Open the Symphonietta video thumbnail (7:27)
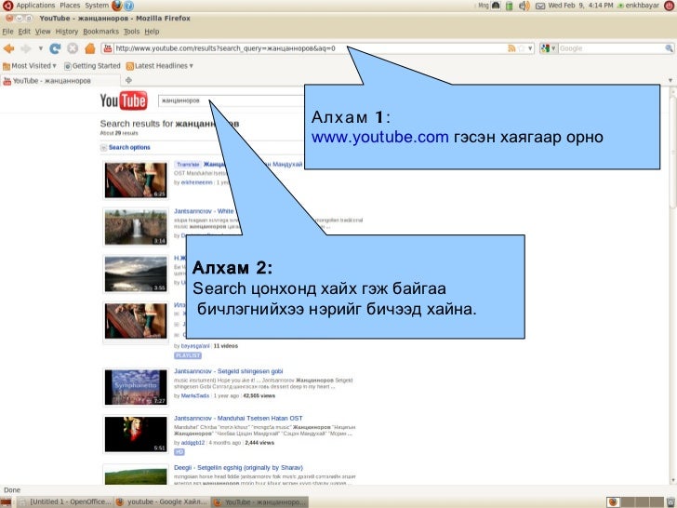 136,387
